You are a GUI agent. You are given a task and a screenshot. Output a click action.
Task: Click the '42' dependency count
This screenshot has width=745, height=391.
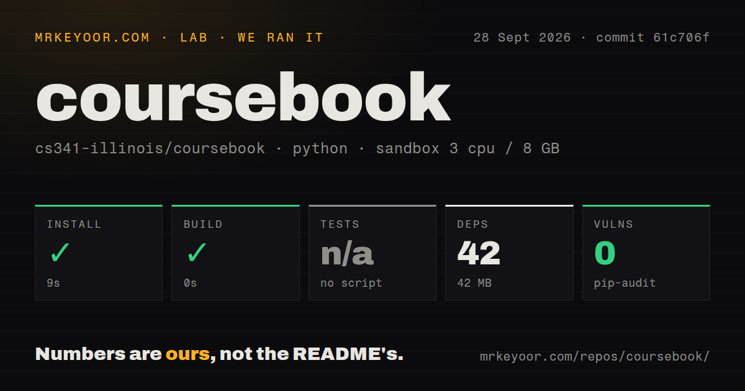click(479, 253)
